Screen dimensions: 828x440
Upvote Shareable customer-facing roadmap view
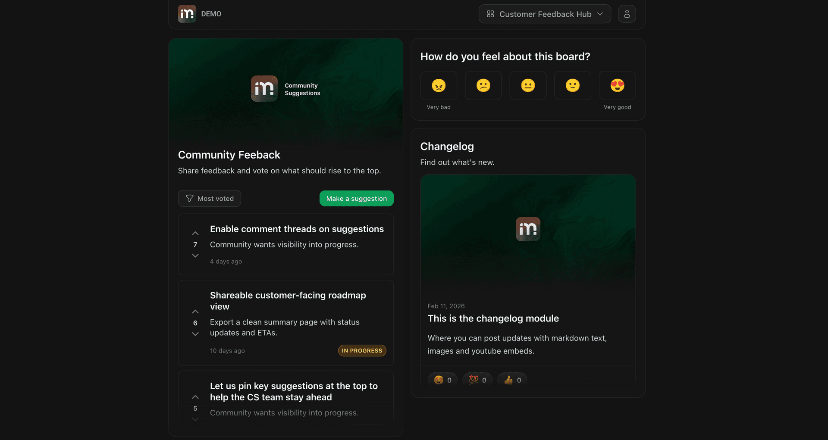[x=195, y=312]
